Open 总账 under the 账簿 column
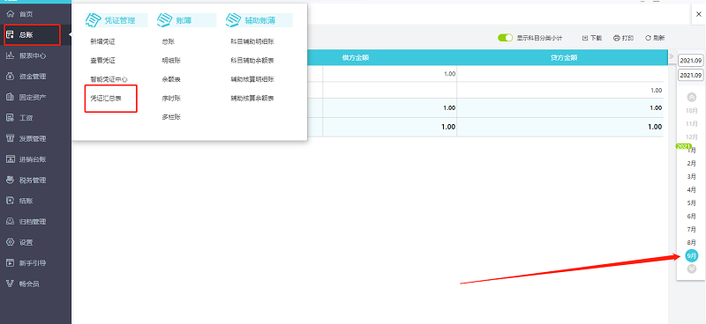 click(x=169, y=41)
